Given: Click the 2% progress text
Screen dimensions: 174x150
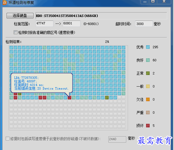Looking at the screenshot, I should click(x=107, y=42).
